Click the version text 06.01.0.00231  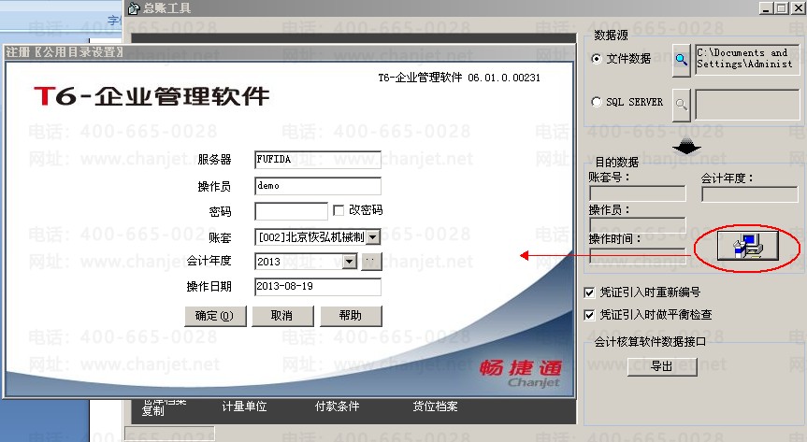(504, 78)
